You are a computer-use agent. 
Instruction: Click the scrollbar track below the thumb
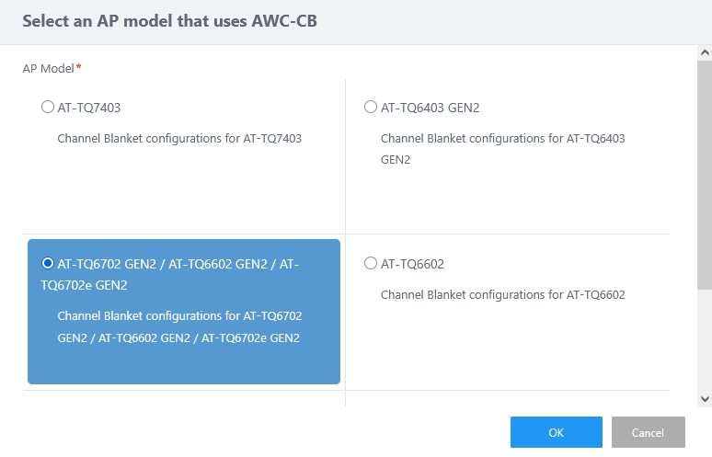[705, 340]
